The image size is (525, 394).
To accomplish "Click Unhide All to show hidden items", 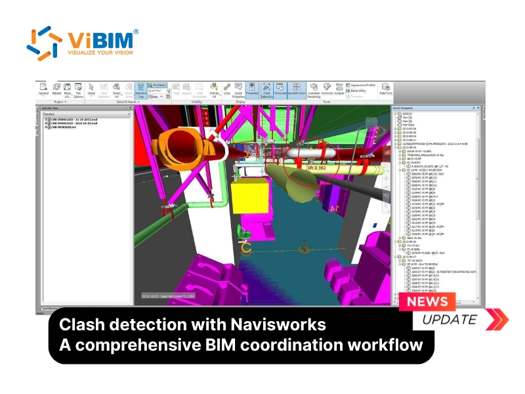I will [x=213, y=91].
